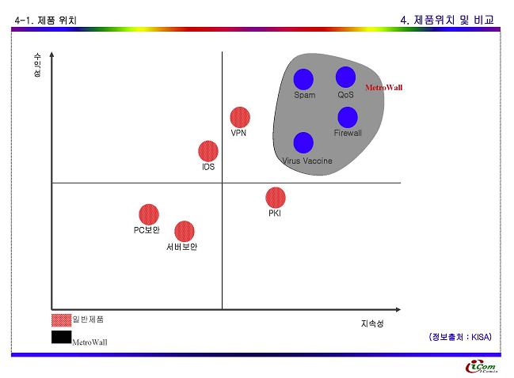Click the black MetroWall legend swatch
The image size is (514, 378).
click(61, 338)
